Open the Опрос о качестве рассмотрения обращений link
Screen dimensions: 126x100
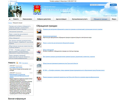[x=59, y=43]
